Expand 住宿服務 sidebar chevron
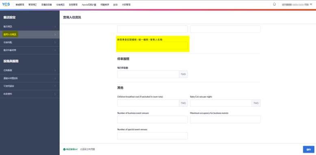This screenshot has height=155, width=316. tap(55, 70)
